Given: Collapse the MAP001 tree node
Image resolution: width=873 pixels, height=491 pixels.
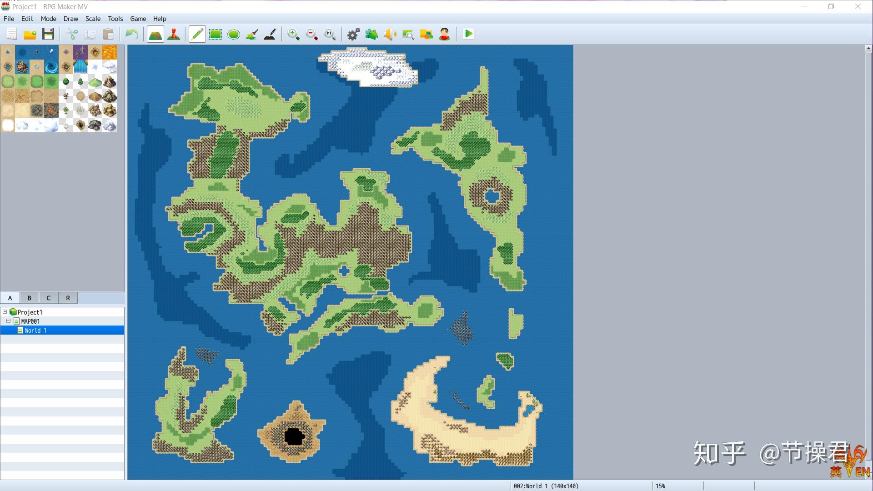Looking at the screenshot, I should pos(8,321).
